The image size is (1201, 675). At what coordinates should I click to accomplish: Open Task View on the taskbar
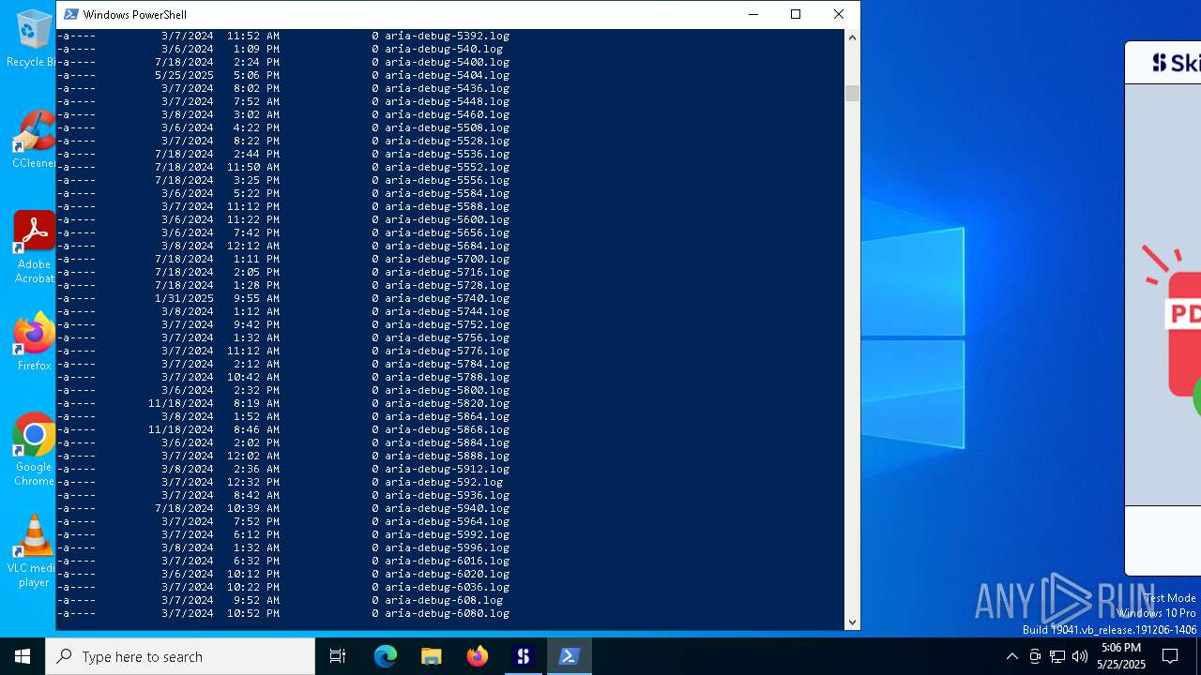coord(338,656)
